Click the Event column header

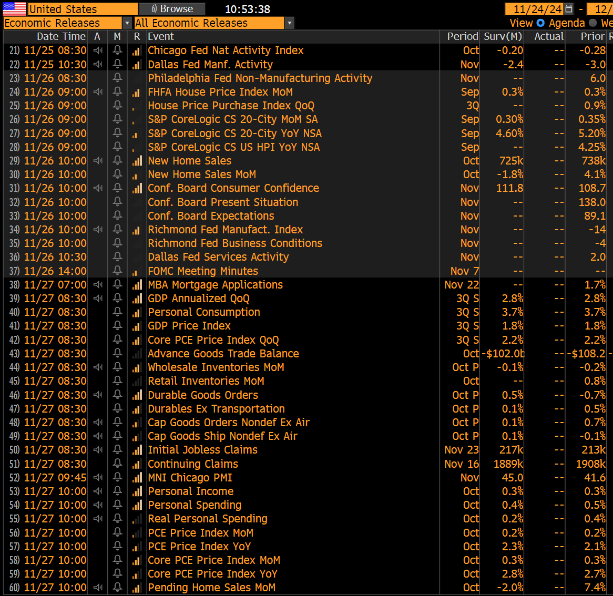[161, 36]
